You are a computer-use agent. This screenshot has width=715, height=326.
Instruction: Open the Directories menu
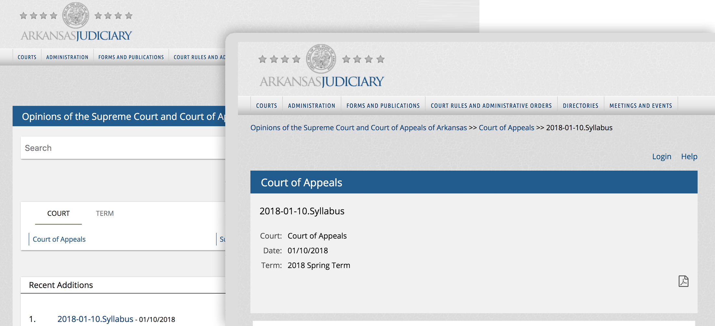click(580, 106)
